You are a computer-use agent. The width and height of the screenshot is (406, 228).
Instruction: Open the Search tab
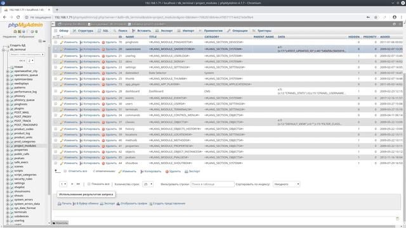coord(121,31)
